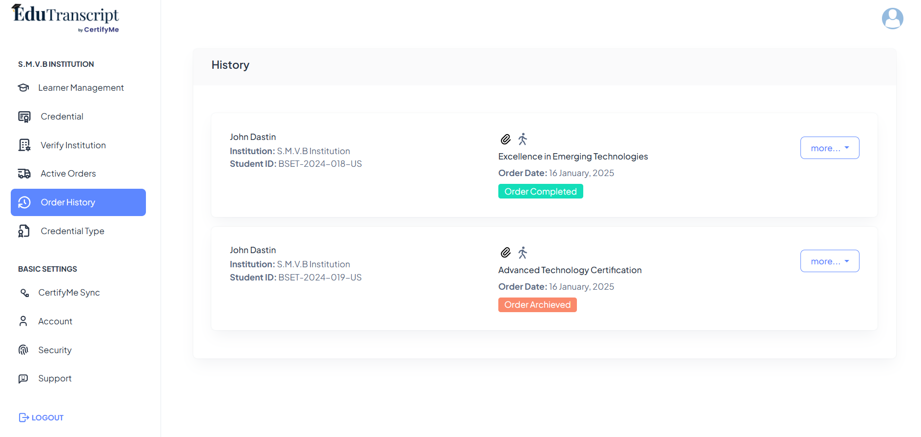Click the truck icon beside Active Orders
Screen dimensions: 921x437
24,174
